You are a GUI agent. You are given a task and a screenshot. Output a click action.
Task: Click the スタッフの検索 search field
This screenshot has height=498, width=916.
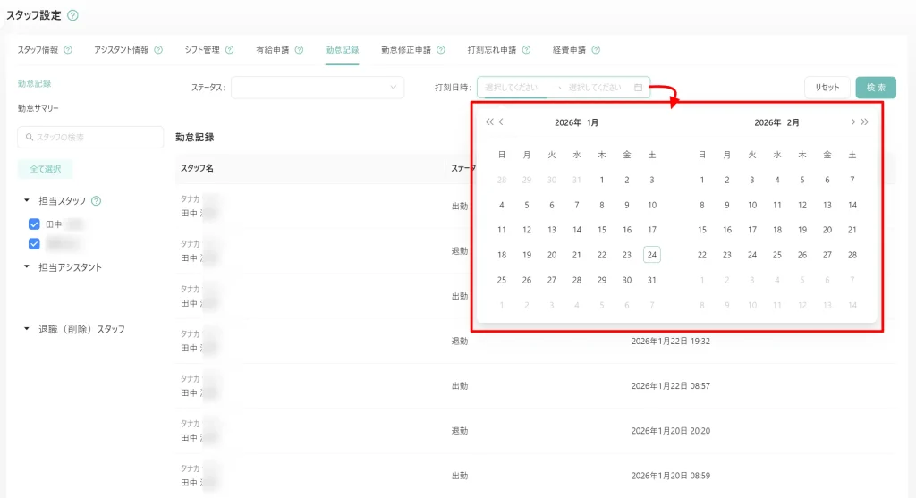coord(90,137)
